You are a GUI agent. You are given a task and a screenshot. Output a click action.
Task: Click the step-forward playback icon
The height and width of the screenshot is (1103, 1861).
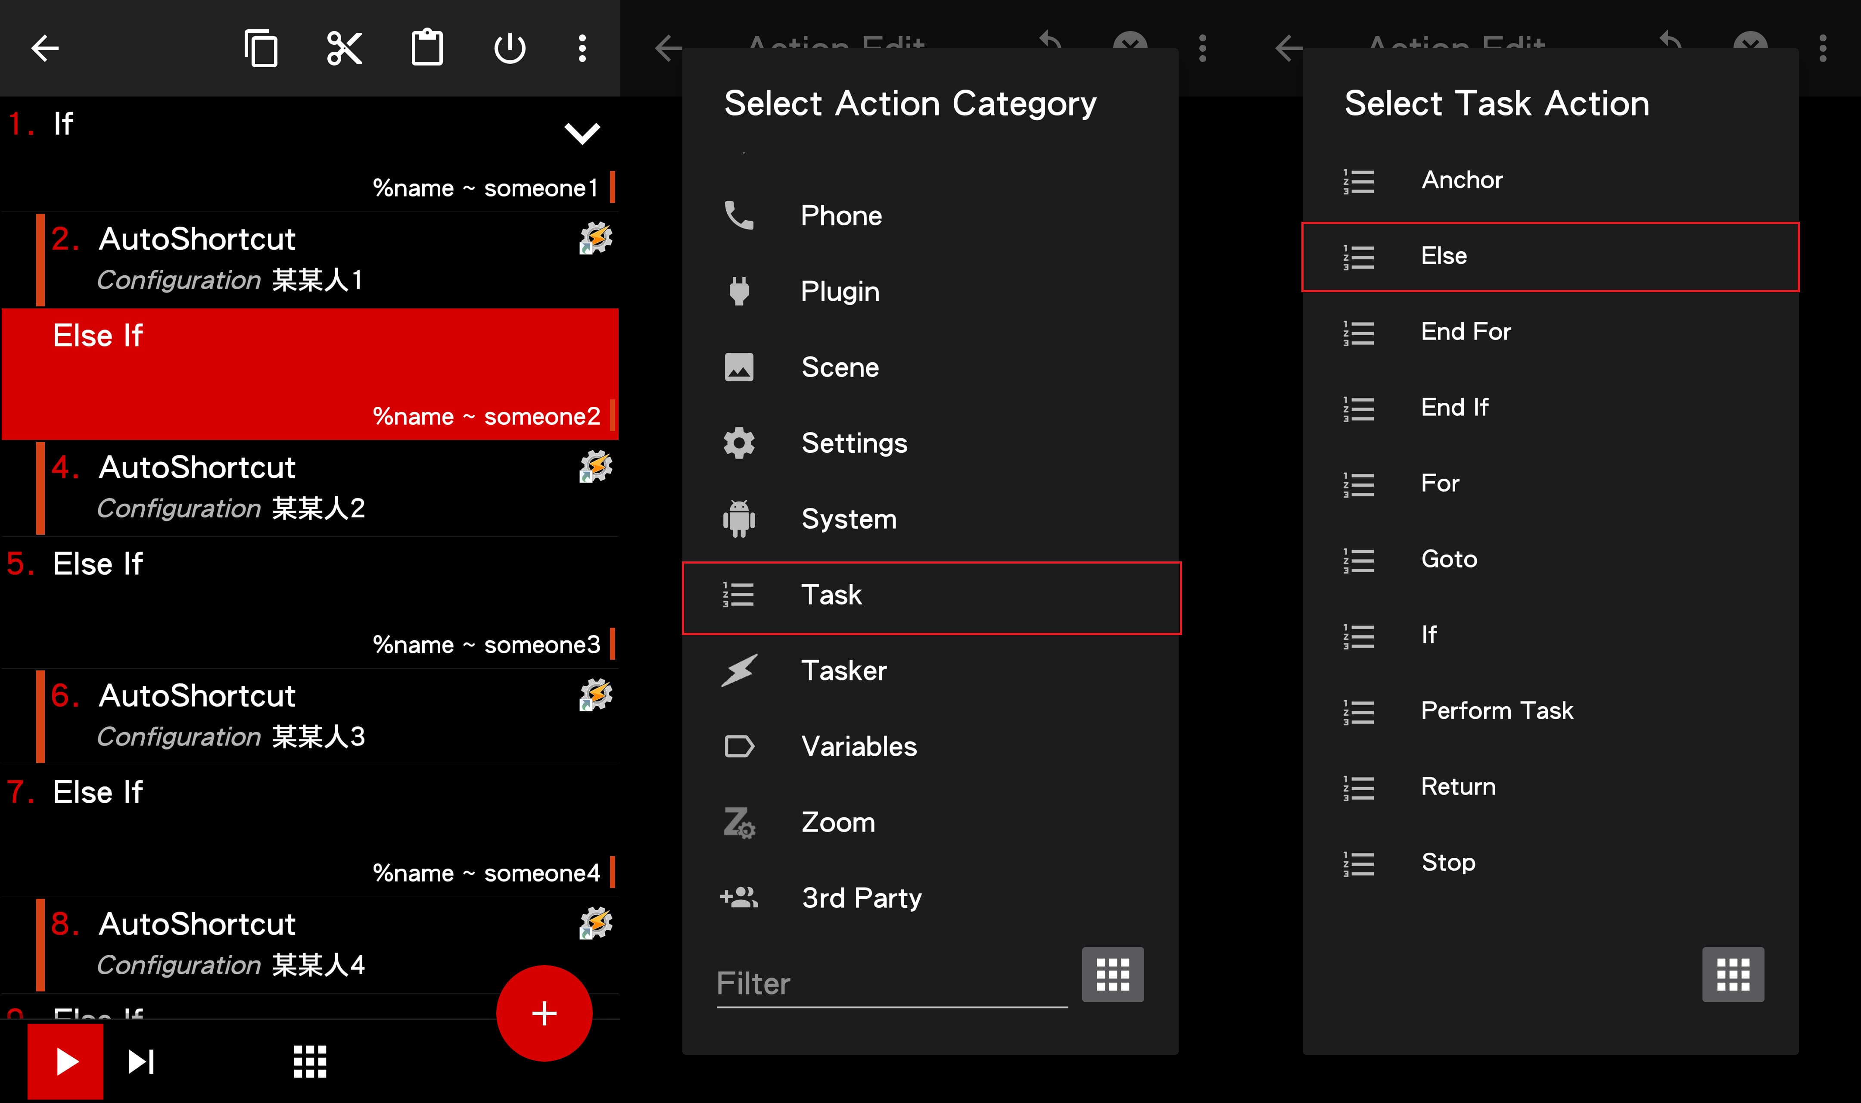click(141, 1061)
